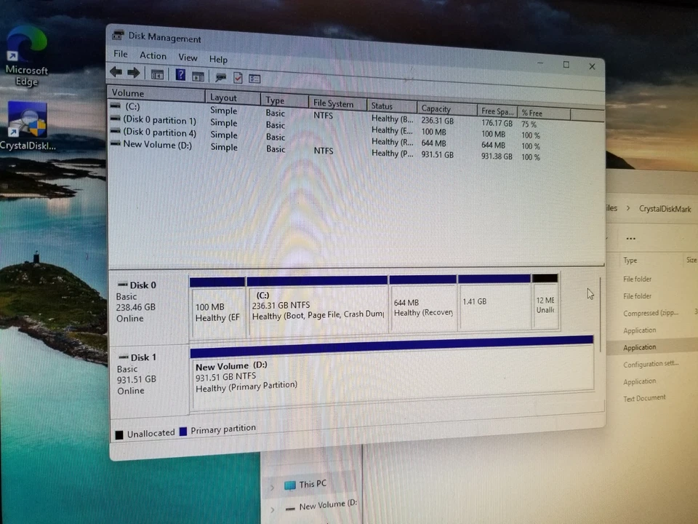Toggle the Show/Hide Console Tree icon
Screen dimensions: 698x524
157,74
